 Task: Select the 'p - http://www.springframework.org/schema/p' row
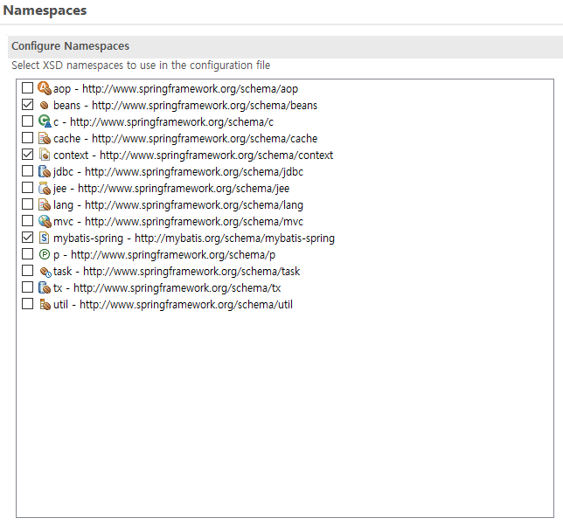pyautogui.click(x=164, y=255)
